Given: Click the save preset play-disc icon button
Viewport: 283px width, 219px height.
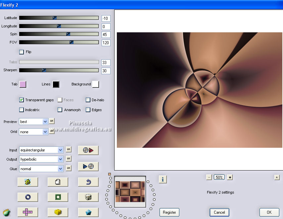Looking at the screenshot, I should coord(88,166).
